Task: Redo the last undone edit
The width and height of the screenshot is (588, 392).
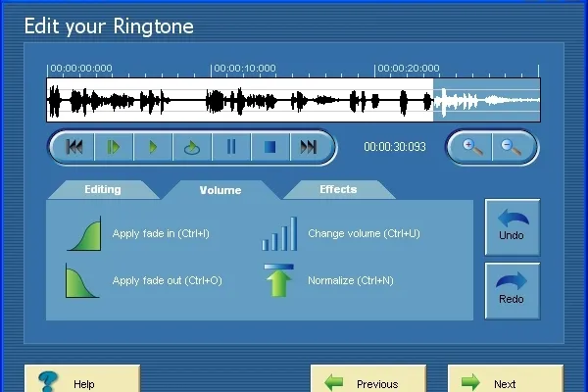Action: pos(513,291)
